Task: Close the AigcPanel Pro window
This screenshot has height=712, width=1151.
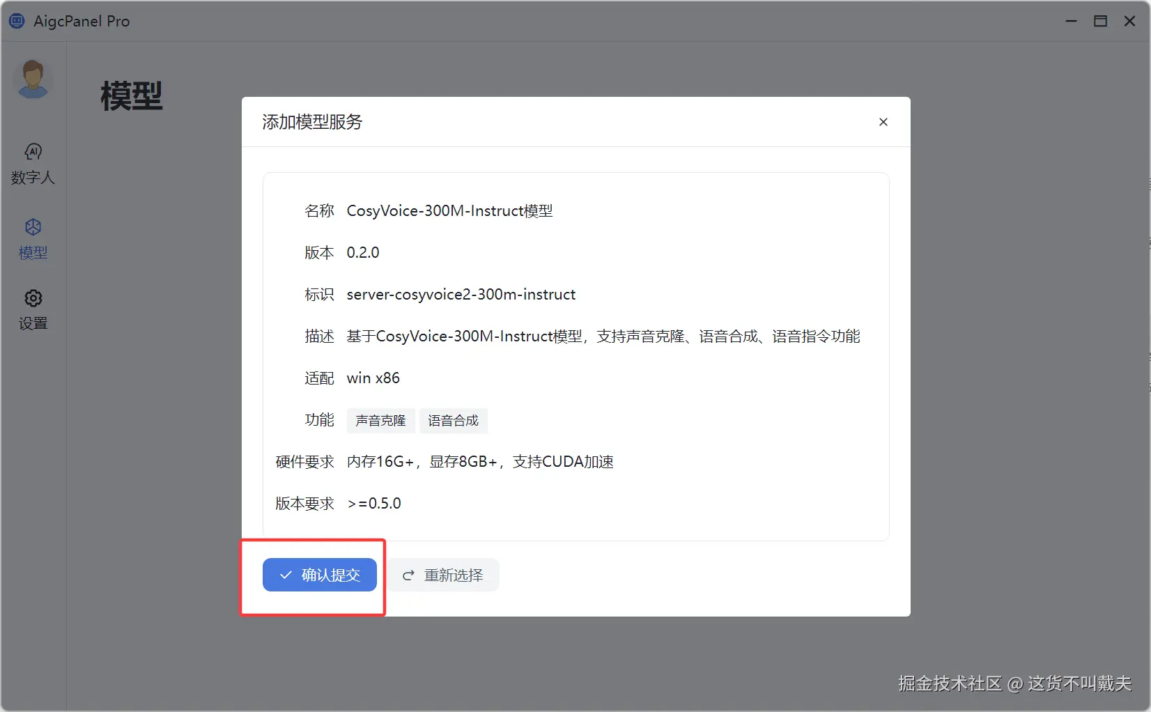Action: (x=1130, y=21)
